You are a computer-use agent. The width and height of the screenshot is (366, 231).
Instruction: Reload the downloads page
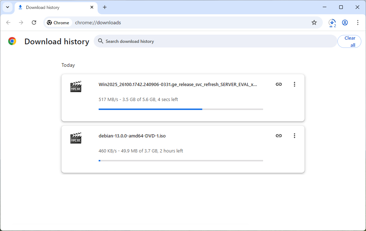(x=34, y=22)
